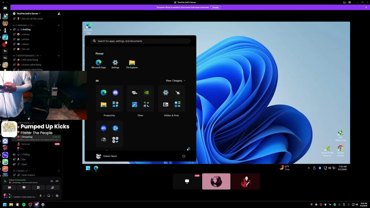The height and width of the screenshot is (208, 370).
Task: Select the chess piece server icon
Action: pyautogui.click(x=5, y=30)
